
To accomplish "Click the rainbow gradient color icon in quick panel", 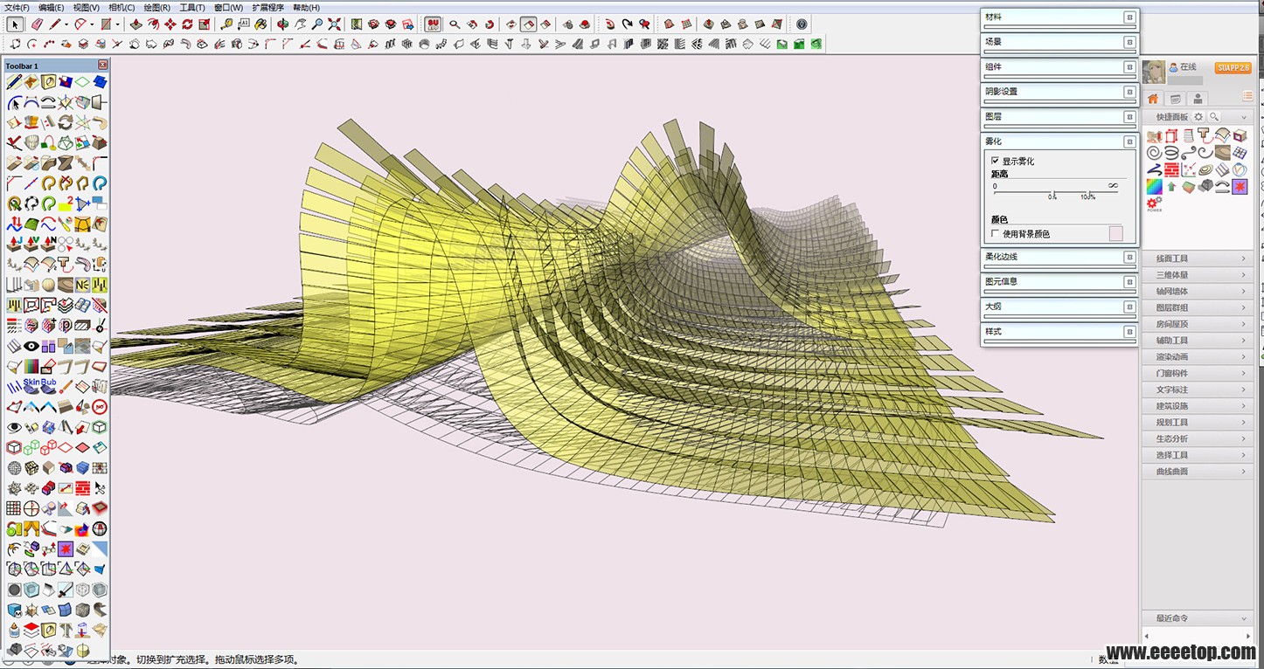I will coord(1155,187).
